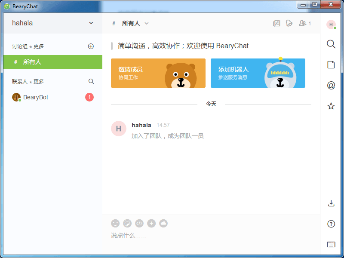Viewport: 344px width, 258px height.
Task: Click the BearyBot avatar in the contacts list
Action: tap(16, 97)
